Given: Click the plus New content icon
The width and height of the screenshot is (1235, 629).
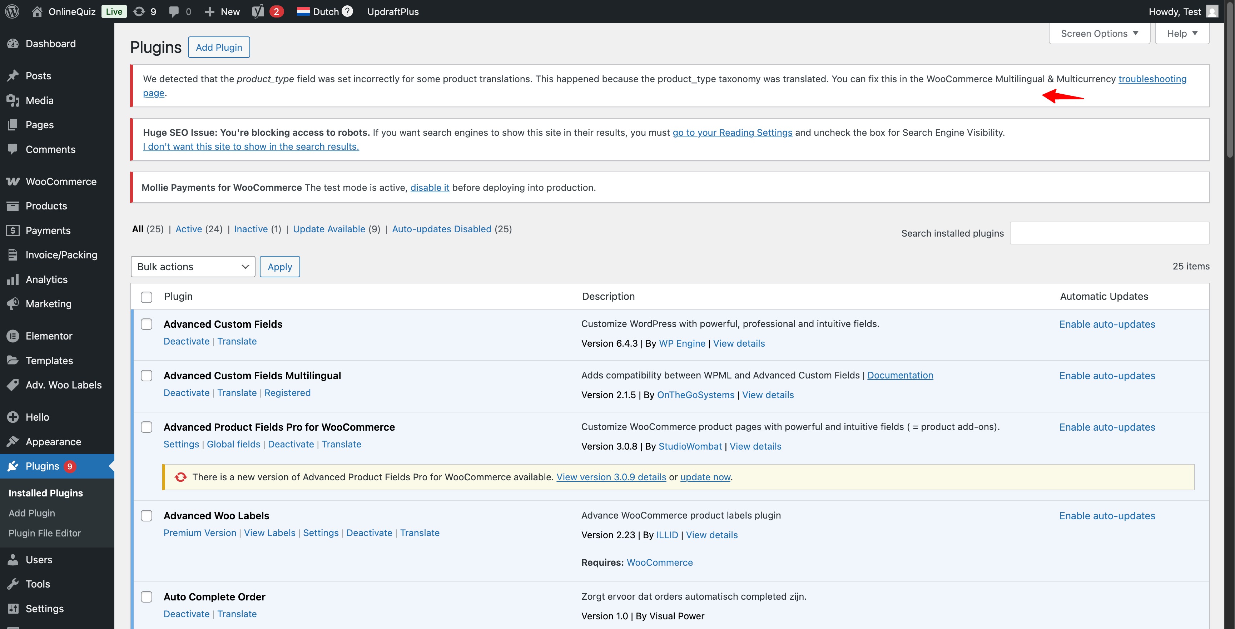Looking at the screenshot, I should click(x=209, y=11).
